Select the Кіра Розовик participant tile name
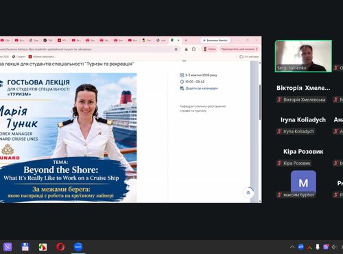 [303, 152]
